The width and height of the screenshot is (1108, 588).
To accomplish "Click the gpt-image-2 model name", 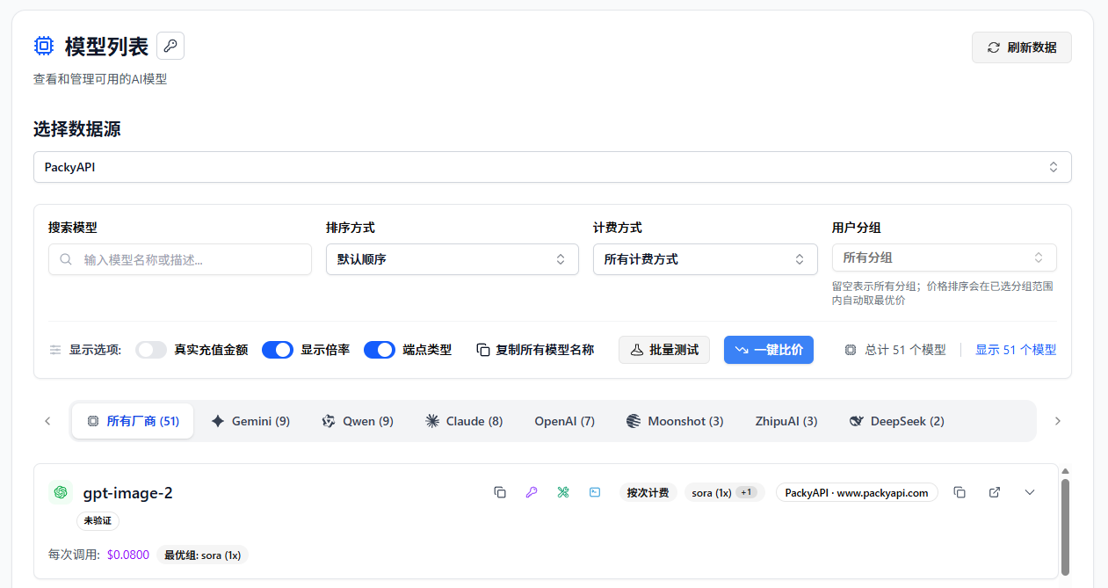I will click(128, 492).
